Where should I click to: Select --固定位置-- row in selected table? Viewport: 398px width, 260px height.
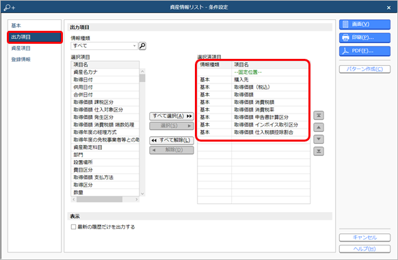coord(254,72)
